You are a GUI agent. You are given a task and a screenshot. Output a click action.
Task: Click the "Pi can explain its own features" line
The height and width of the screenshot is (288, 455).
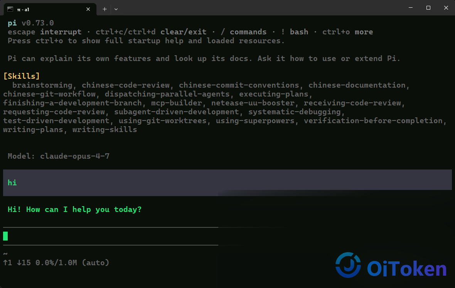(204, 58)
